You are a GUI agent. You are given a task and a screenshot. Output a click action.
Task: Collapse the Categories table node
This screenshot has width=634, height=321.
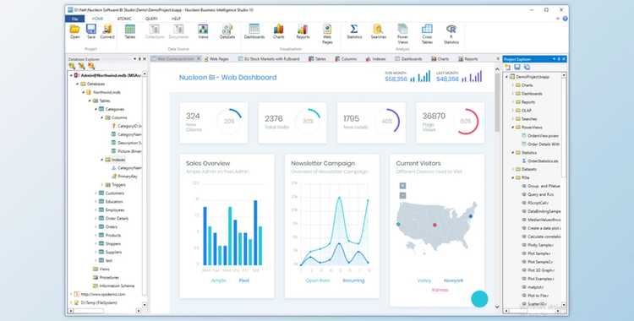(96, 109)
